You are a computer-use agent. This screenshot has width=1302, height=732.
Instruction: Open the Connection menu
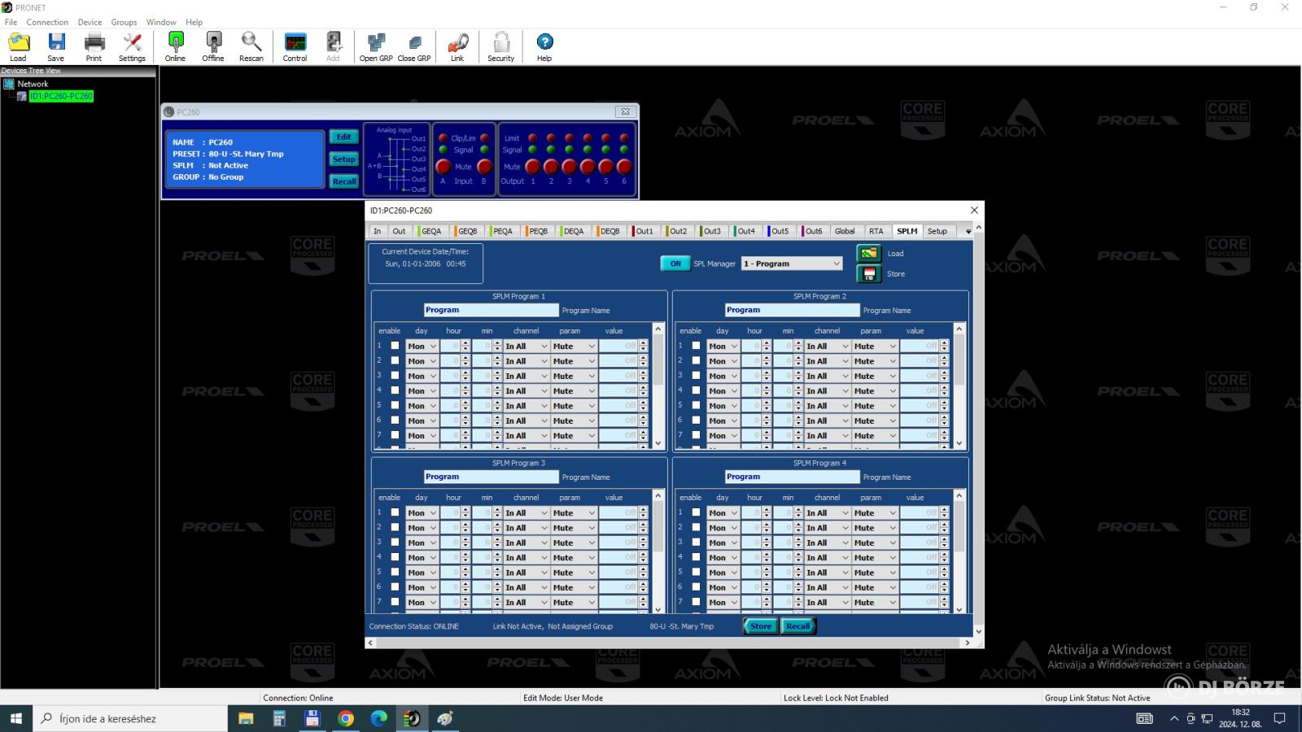point(47,22)
